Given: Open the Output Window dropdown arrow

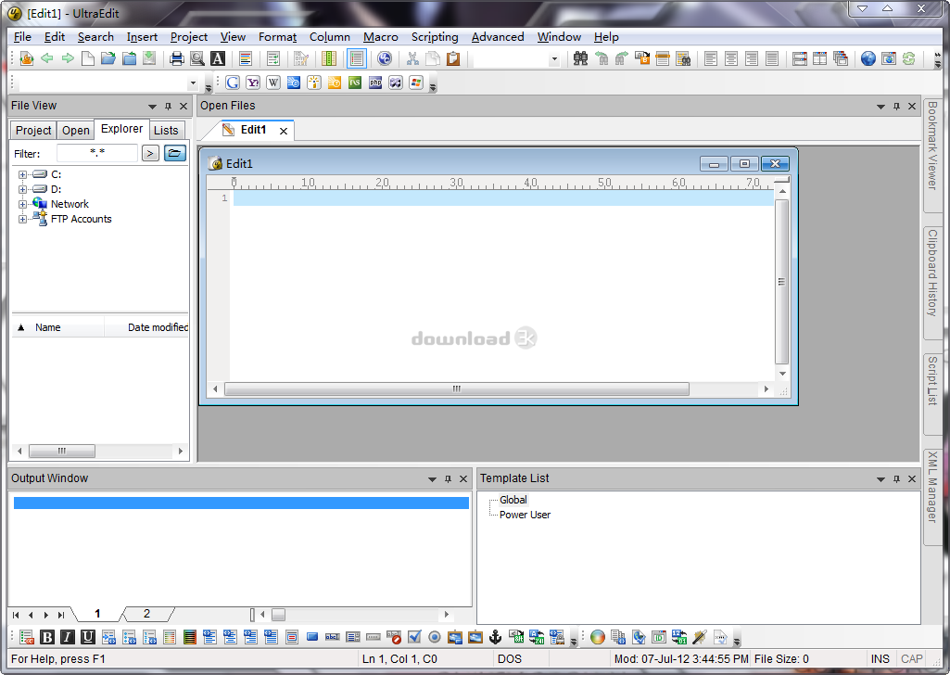Looking at the screenshot, I should point(432,478).
